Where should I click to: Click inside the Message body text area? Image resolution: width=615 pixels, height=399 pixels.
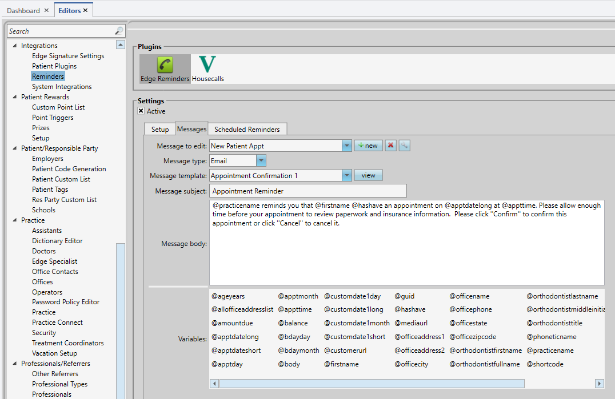tap(407, 243)
